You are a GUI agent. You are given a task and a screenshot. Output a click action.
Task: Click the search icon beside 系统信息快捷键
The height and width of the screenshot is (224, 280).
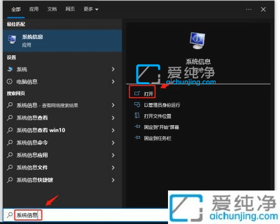pos(10,180)
